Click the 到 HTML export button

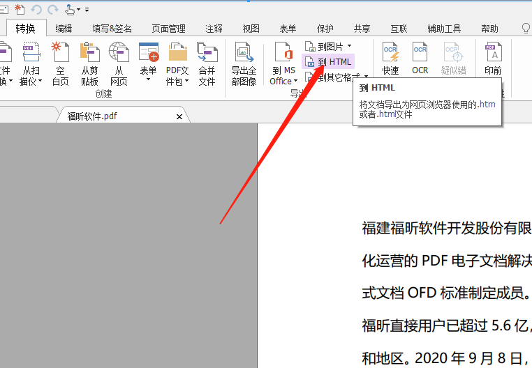click(328, 61)
